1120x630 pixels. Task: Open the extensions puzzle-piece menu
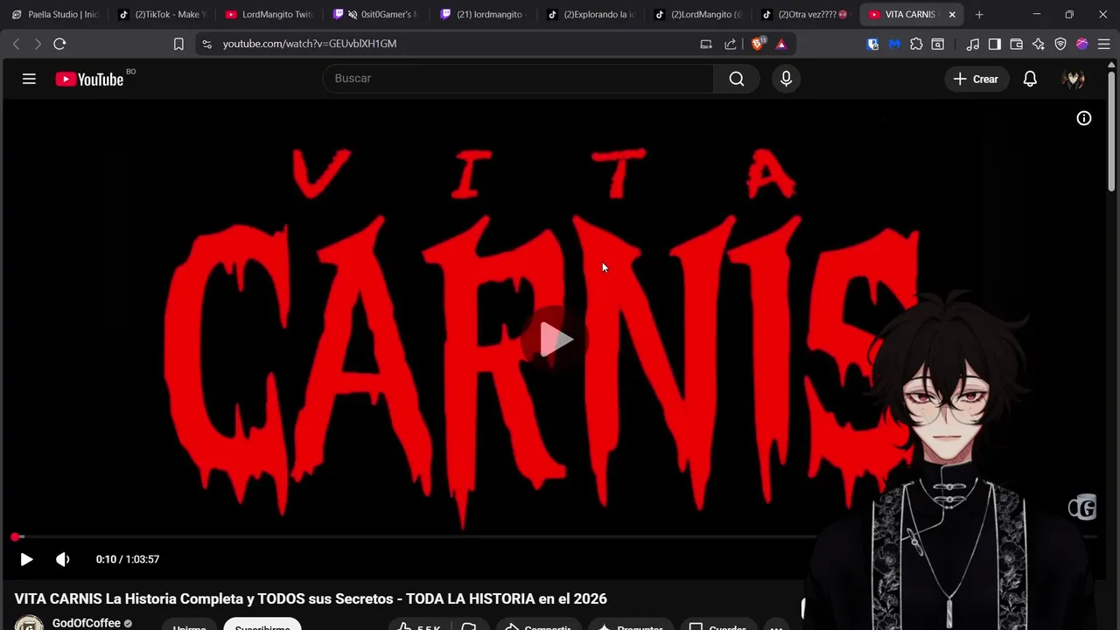(x=916, y=44)
